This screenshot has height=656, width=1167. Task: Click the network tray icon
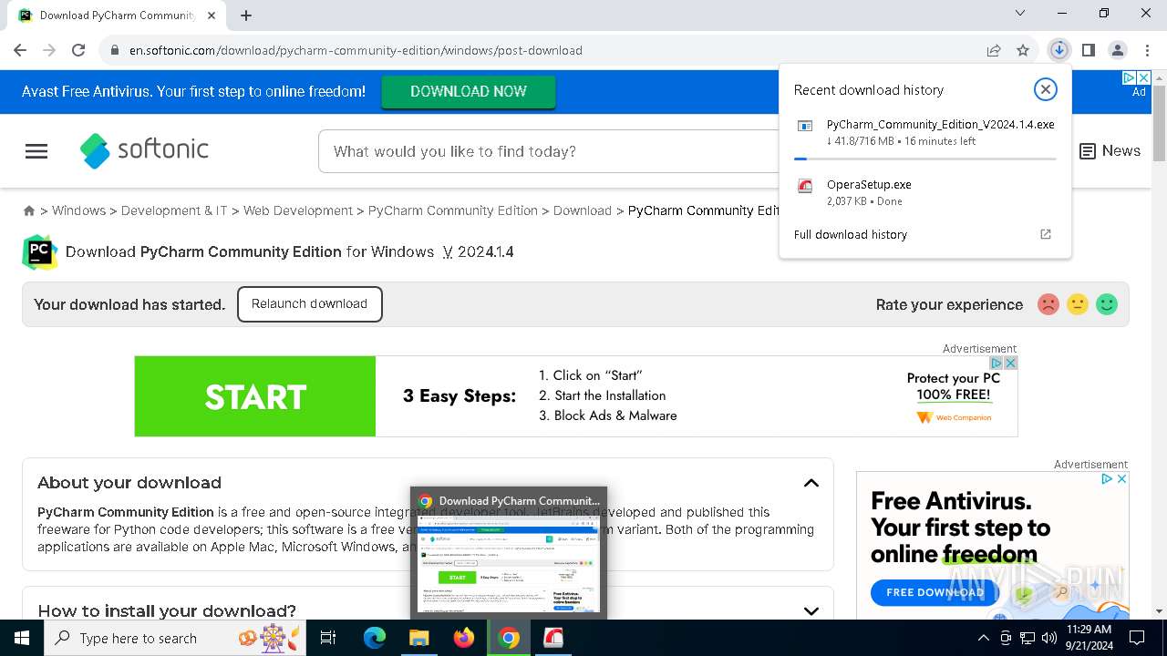pos(1028,638)
